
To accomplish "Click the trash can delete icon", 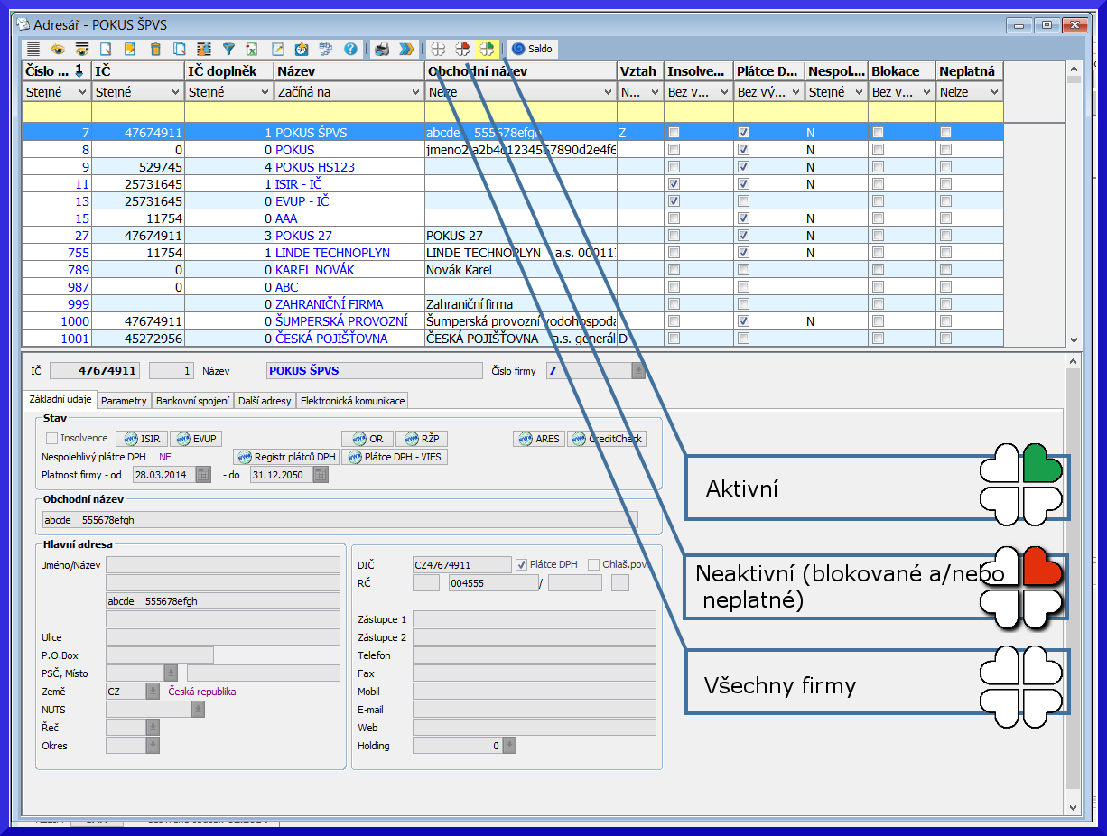I will coord(155,49).
